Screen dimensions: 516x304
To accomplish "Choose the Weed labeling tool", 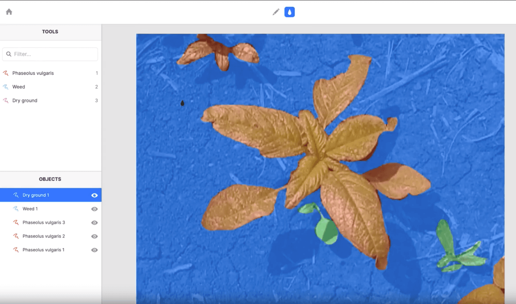I will 50,87.
